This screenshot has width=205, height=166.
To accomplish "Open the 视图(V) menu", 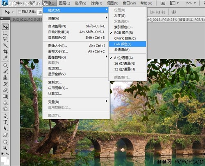I will [112, 3].
